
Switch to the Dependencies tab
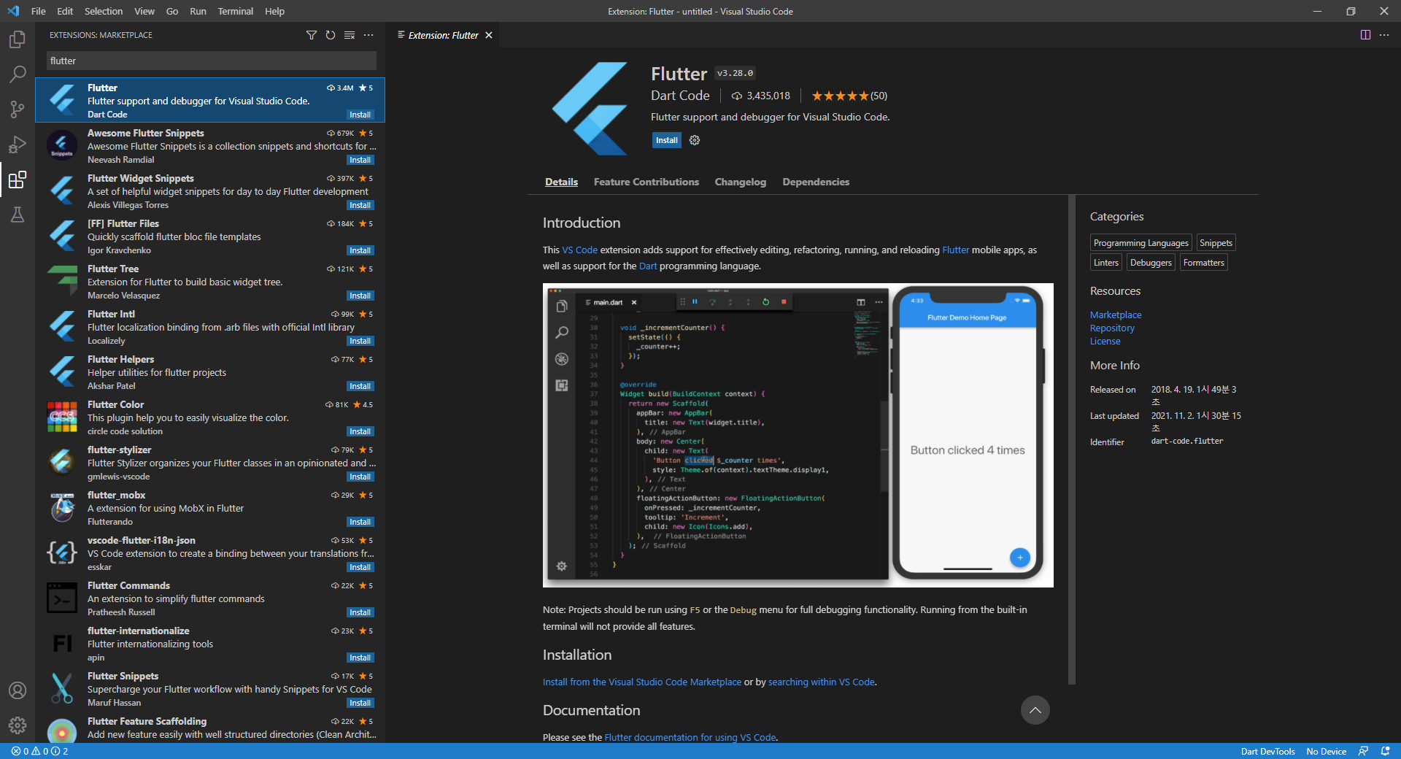click(x=816, y=182)
